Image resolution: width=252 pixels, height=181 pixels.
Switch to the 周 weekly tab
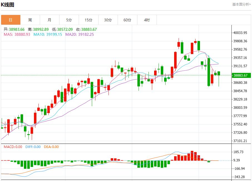(x=30, y=20)
